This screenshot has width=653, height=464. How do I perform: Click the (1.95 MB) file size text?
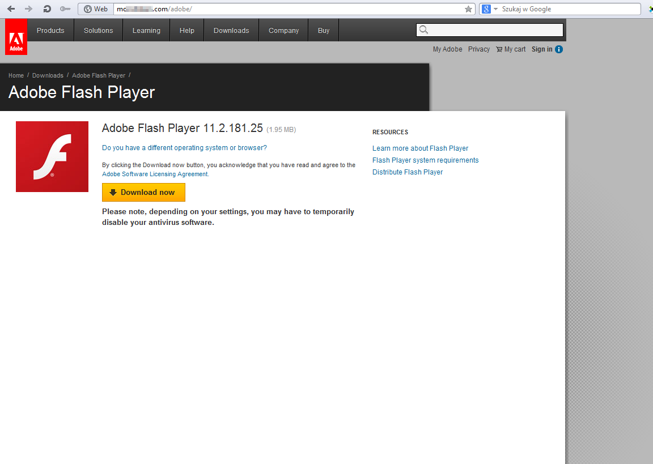(281, 129)
